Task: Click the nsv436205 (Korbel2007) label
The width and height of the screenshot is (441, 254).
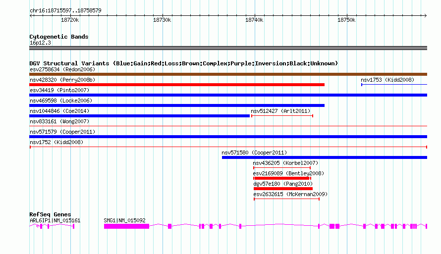Action: pos(285,163)
